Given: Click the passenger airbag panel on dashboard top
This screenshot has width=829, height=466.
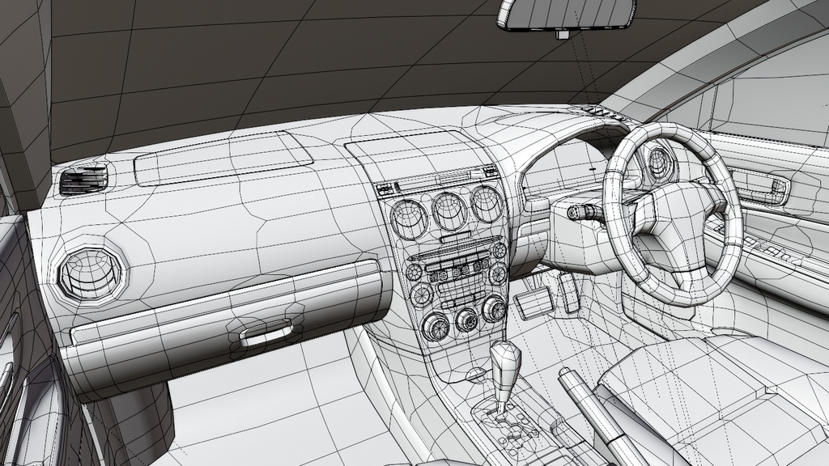Looking at the screenshot, I should click(223, 158).
